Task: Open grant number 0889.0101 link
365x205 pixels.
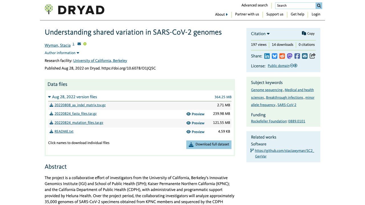Action: click(297, 121)
